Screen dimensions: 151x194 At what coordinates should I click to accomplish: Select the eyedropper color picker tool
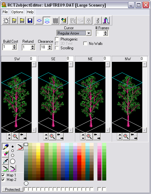(5, 161)
